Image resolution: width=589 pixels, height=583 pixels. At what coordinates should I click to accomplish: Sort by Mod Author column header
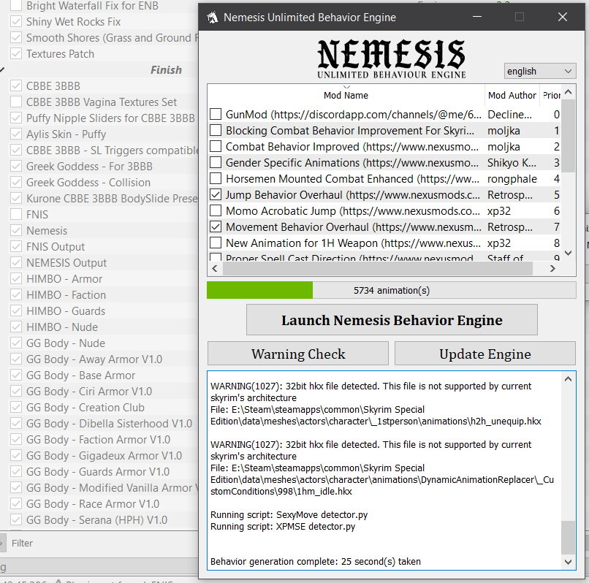pyautogui.click(x=512, y=96)
